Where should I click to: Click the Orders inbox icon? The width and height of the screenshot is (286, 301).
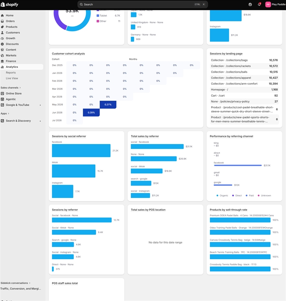coord(2,21)
